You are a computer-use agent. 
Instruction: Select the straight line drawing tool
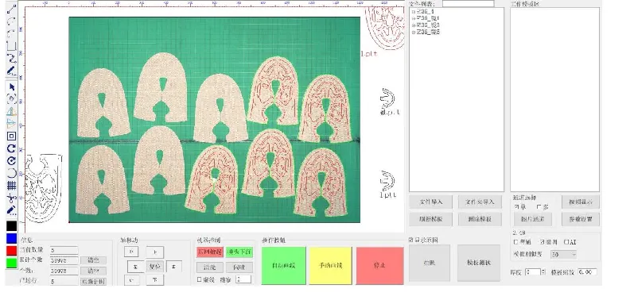pos(11,9)
